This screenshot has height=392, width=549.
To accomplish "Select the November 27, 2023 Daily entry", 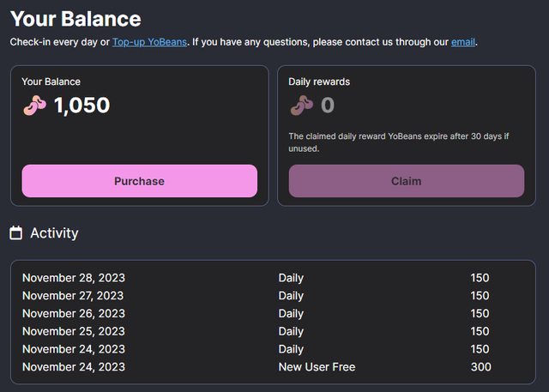I will click(291, 296).
